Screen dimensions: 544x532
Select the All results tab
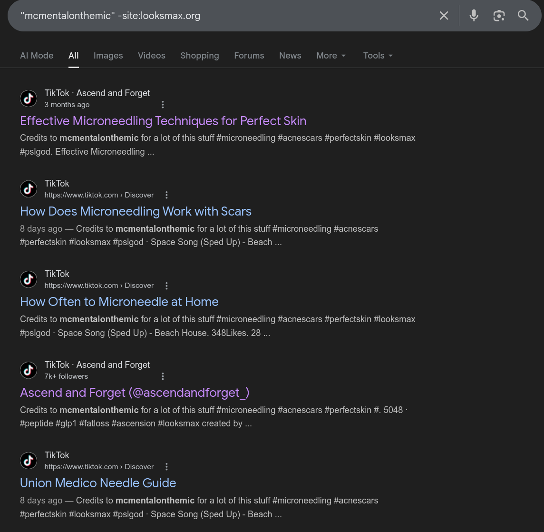[x=74, y=56]
